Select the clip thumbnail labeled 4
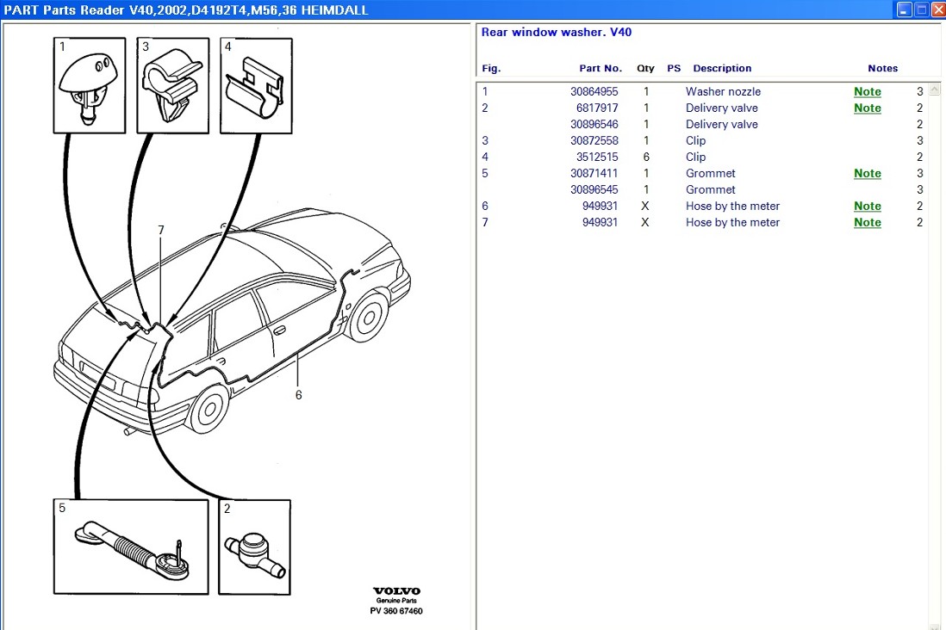Screen dimensions: 946x630 click(x=256, y=85)
